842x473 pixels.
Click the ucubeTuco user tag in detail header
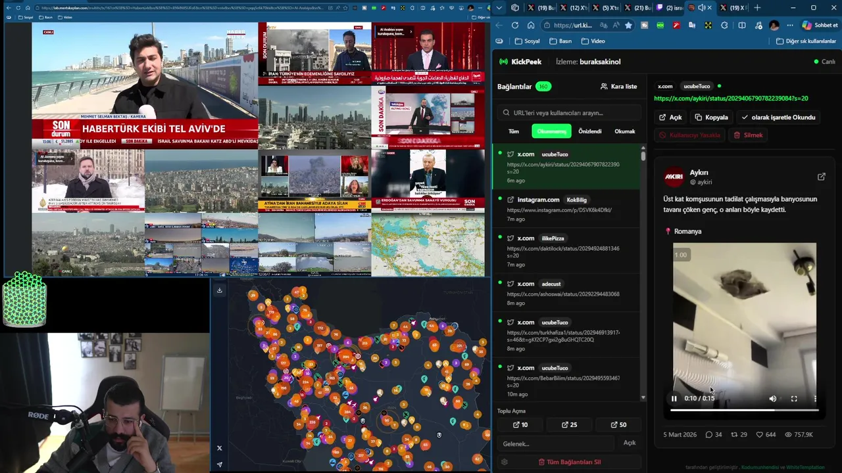point(697,86)
